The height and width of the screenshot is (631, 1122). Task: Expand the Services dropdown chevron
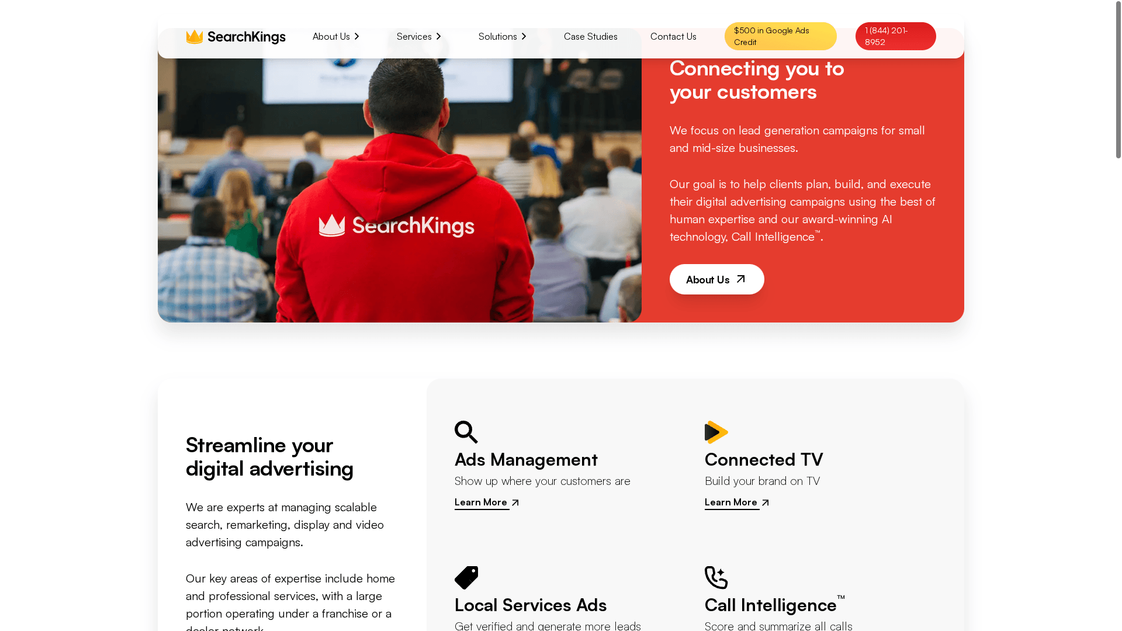pyautogui.click(x=438, y=36)
